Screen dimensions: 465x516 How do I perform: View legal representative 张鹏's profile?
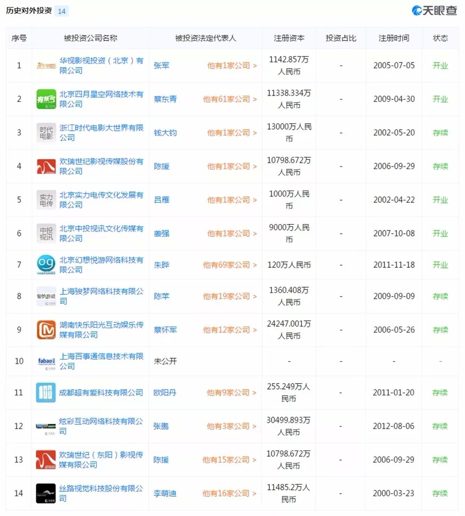coord(161,426)
